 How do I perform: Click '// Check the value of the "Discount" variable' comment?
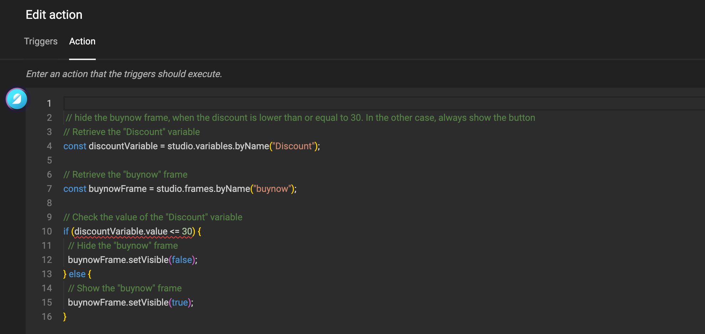pos(153,217)
